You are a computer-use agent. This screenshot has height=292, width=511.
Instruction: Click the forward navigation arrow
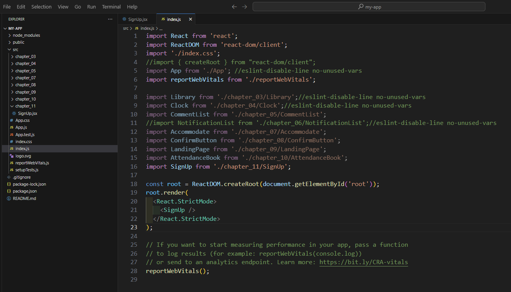[244, 7]
